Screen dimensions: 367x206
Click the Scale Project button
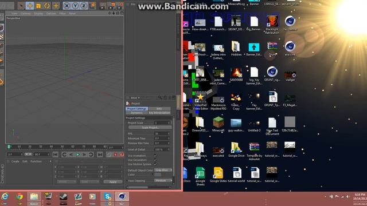150,128
